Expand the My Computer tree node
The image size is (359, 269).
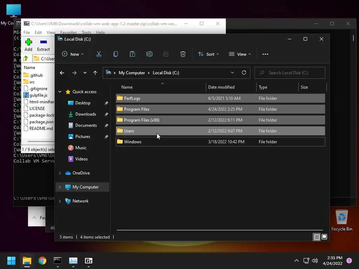[x=60, y=187]
